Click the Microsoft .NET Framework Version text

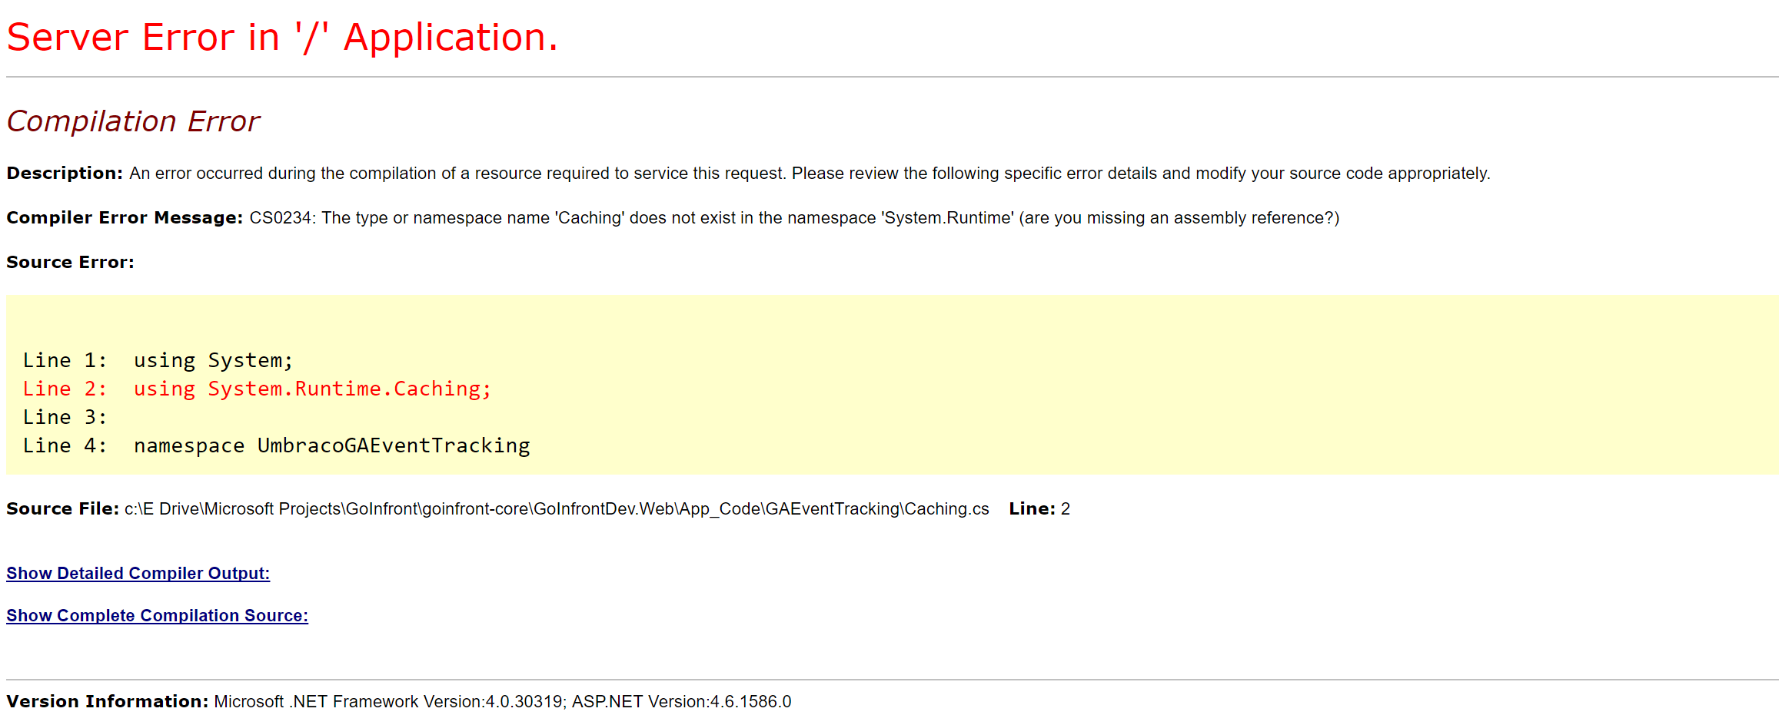[389, 702]
